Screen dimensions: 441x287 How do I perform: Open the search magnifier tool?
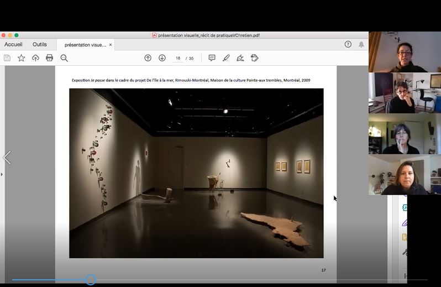[64, 58]
